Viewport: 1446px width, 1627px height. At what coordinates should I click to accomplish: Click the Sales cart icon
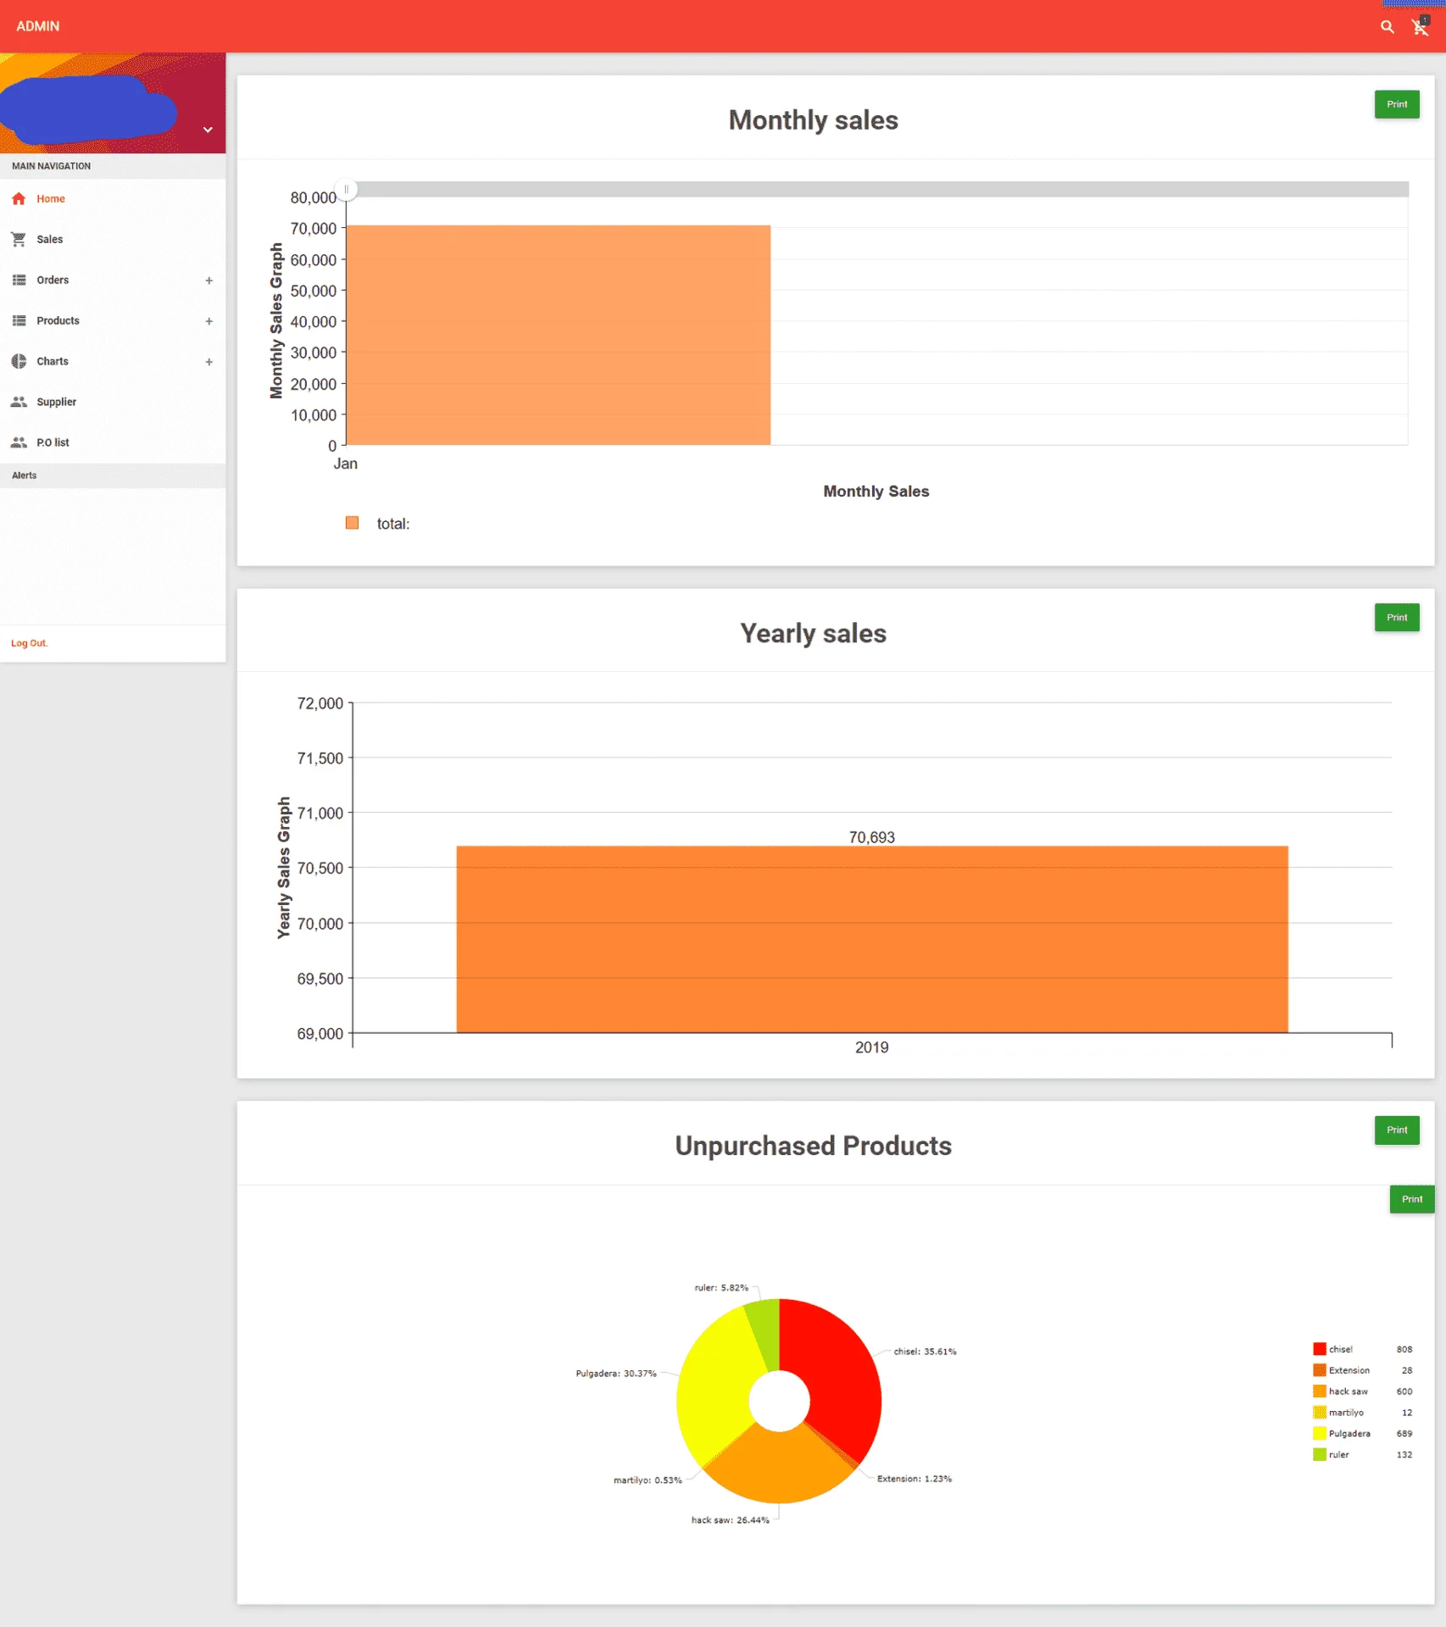pyautogui.click(x=19, y=239)
